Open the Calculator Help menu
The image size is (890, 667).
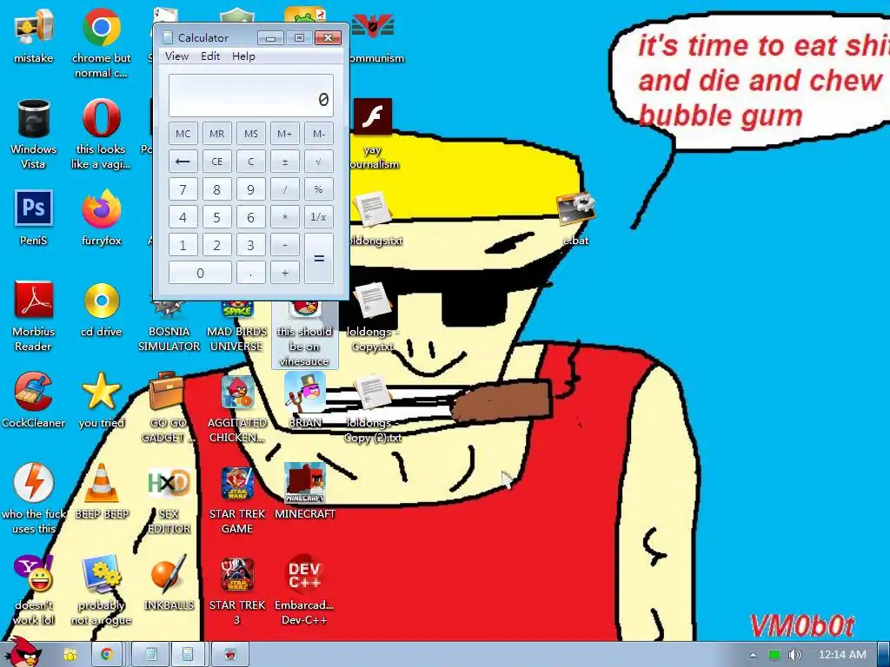[243, 56]
